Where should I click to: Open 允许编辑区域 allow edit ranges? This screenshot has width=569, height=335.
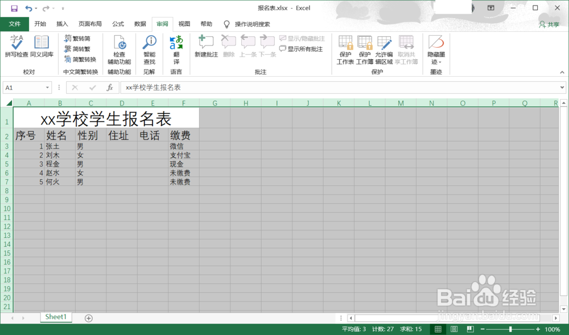pos(384,50)
